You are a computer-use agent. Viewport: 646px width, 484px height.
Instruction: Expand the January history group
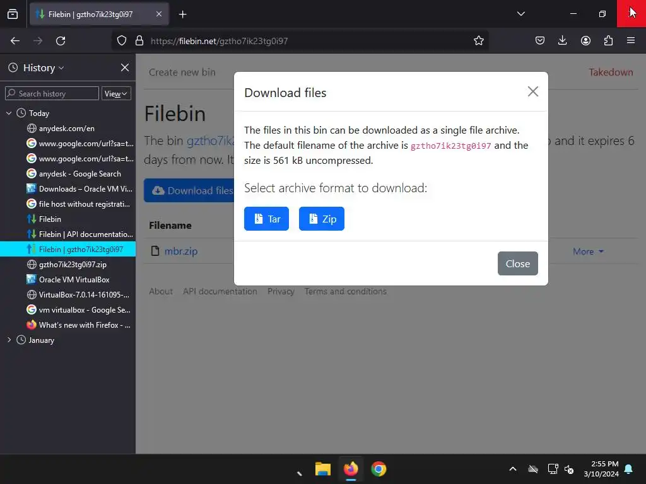click(x=9, y=340)
